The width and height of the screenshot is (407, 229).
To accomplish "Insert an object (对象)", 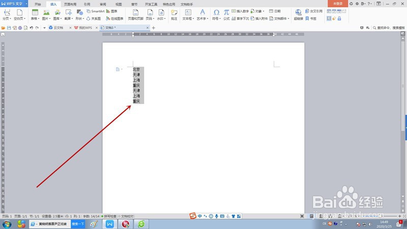I will pyautogui.click(x=257, y=11).
